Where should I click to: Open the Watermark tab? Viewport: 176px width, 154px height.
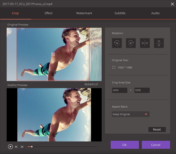[x=84, y=13]
